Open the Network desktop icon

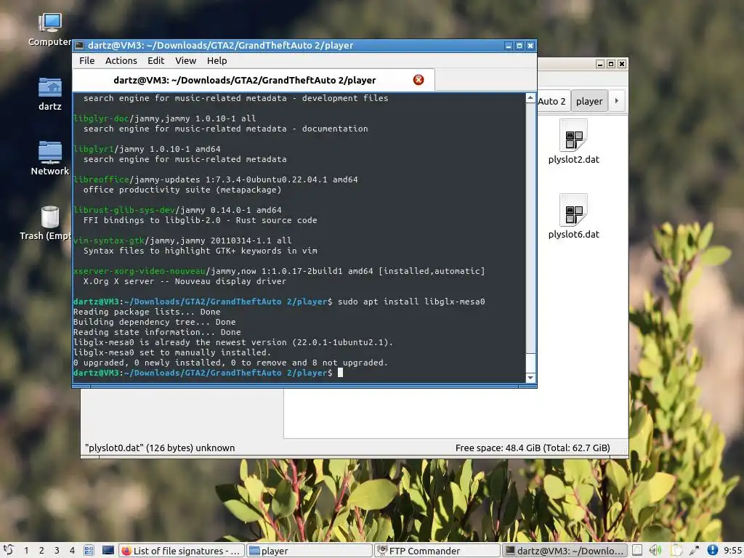pos(50,158)
